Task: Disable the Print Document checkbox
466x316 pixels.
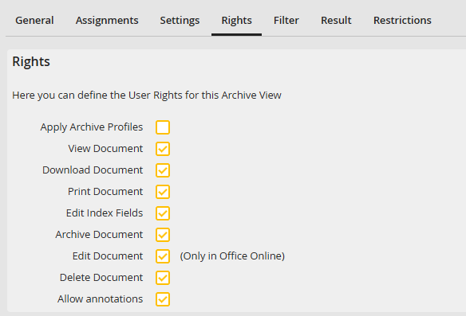Action: [x=163, y=192]
